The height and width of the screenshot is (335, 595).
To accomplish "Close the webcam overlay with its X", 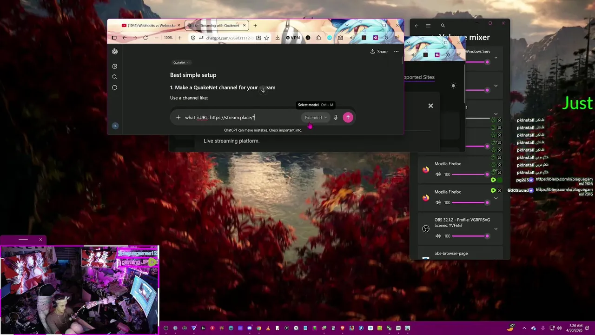I will (40, 240).
